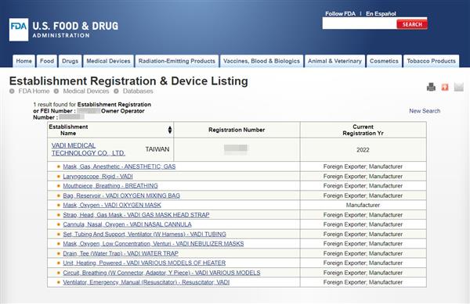Email this page via envelope icon
The width and height of the screenshot is (470, 304).
tap(459, 87)
